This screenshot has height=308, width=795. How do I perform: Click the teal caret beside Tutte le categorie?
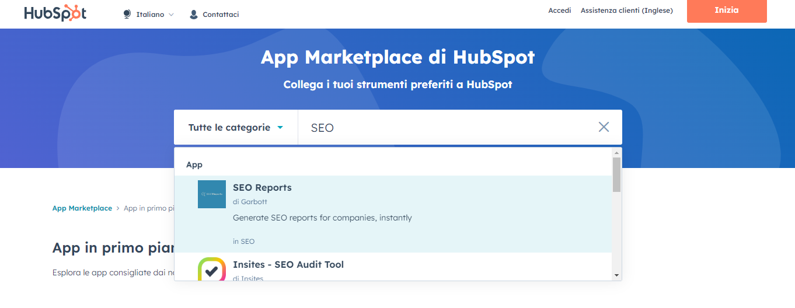tap(280, 127)
